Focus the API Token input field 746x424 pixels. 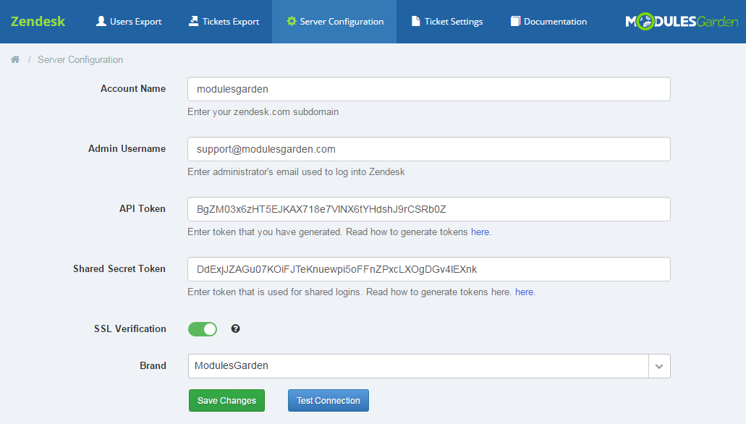click(x=429, y=209)
